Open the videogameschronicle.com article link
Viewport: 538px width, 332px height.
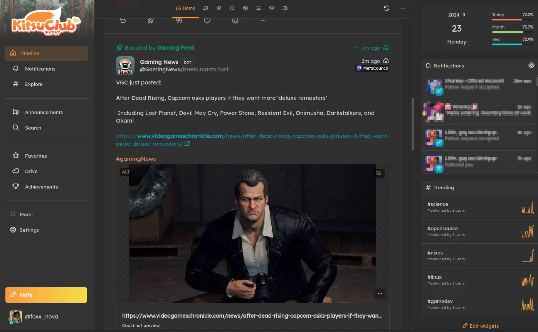coord(252,140)
